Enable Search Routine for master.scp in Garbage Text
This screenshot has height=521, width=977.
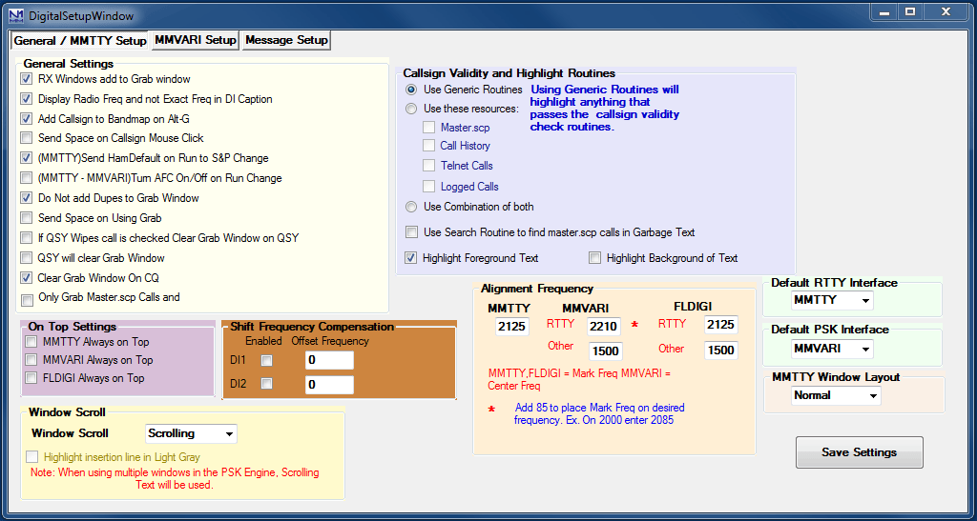click(411, 232)
